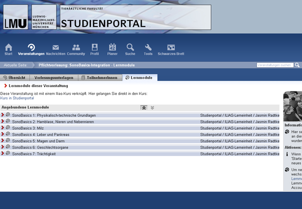Click source path text in SonoBasics 7 row

point(239,154)
